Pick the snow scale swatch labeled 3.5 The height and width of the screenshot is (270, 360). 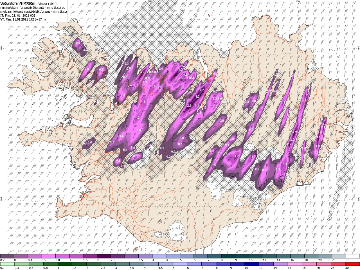pos(145,256)
